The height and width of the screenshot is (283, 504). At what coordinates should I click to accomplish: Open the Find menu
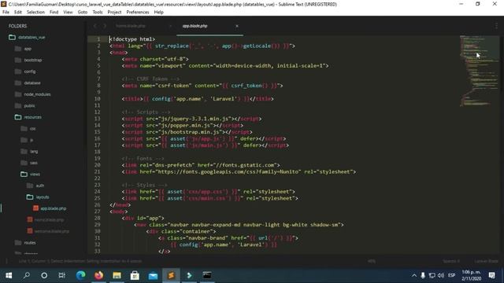(x=54, y=13)
